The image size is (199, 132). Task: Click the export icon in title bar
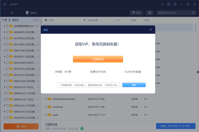(x=168, y=4)
